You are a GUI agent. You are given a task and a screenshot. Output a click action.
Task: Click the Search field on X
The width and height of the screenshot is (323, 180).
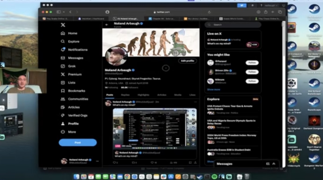tap(233, 25)
